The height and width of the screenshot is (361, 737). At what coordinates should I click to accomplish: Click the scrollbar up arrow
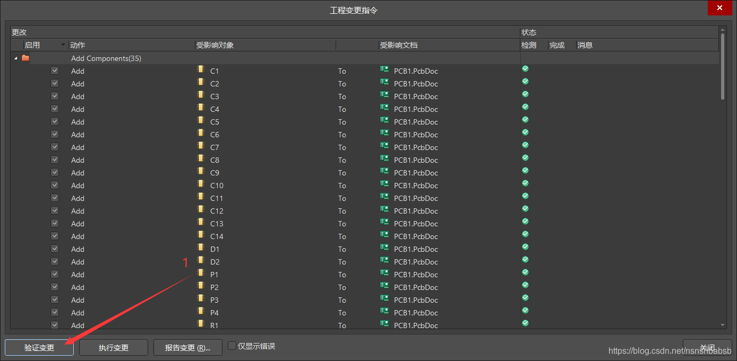coord(723,30)
